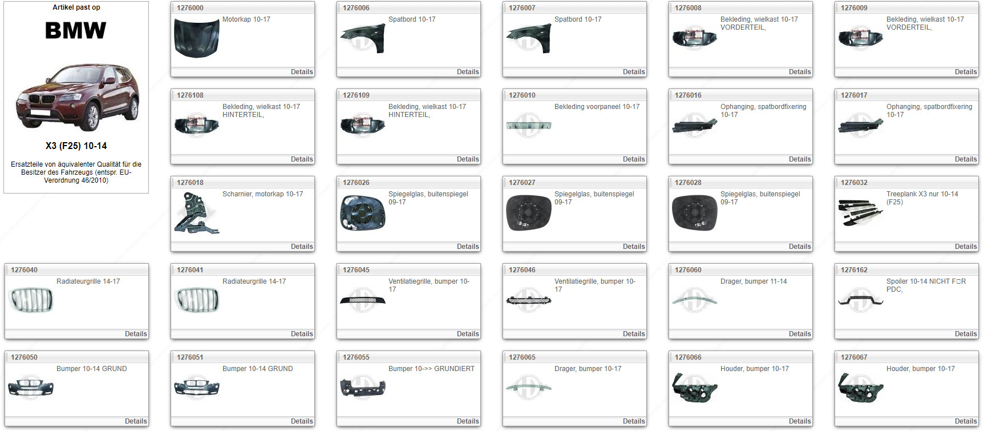View running board image for 1276032
Image resolution: width=984 pixels, height=431 pixels.
click(861, 212)
